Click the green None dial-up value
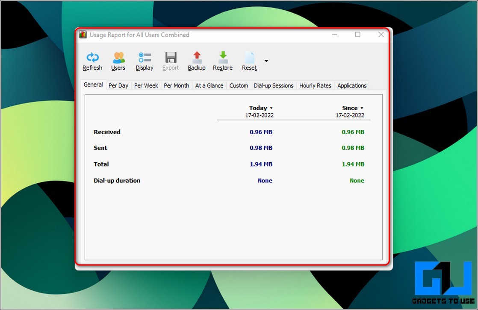The image size is (478, 310). pyautogui.click(x=357, y=181)
